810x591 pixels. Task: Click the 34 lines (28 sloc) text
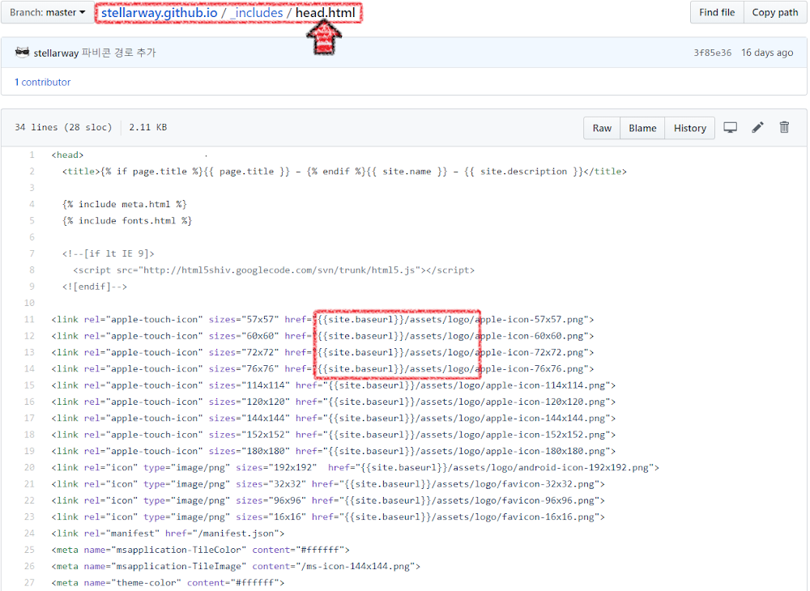coord(63,127)
